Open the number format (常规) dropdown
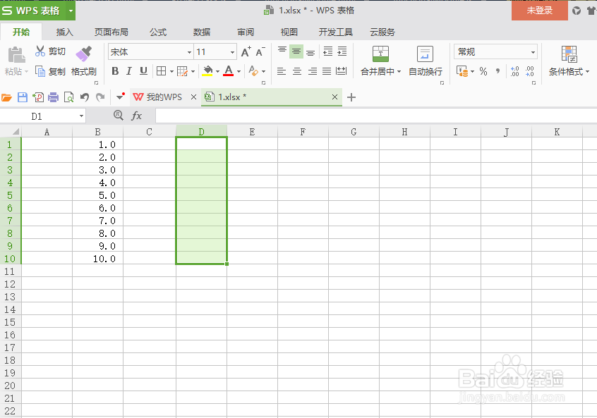 click(535, 51)
